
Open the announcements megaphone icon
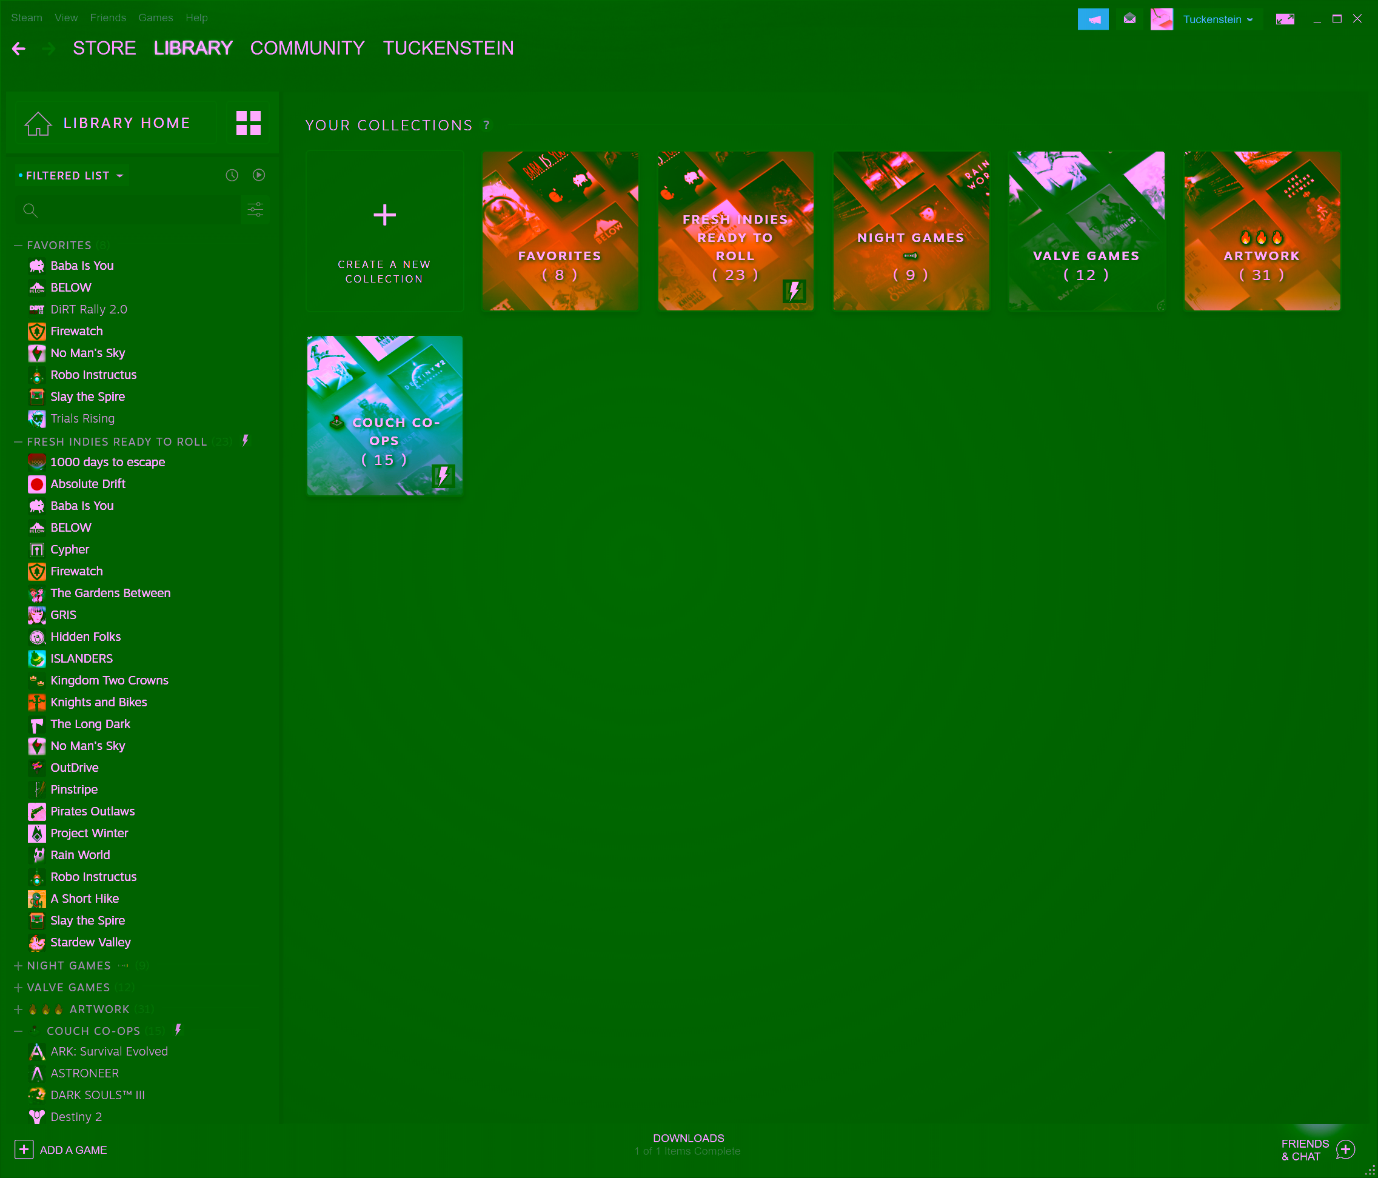(x=1092, y=19)
